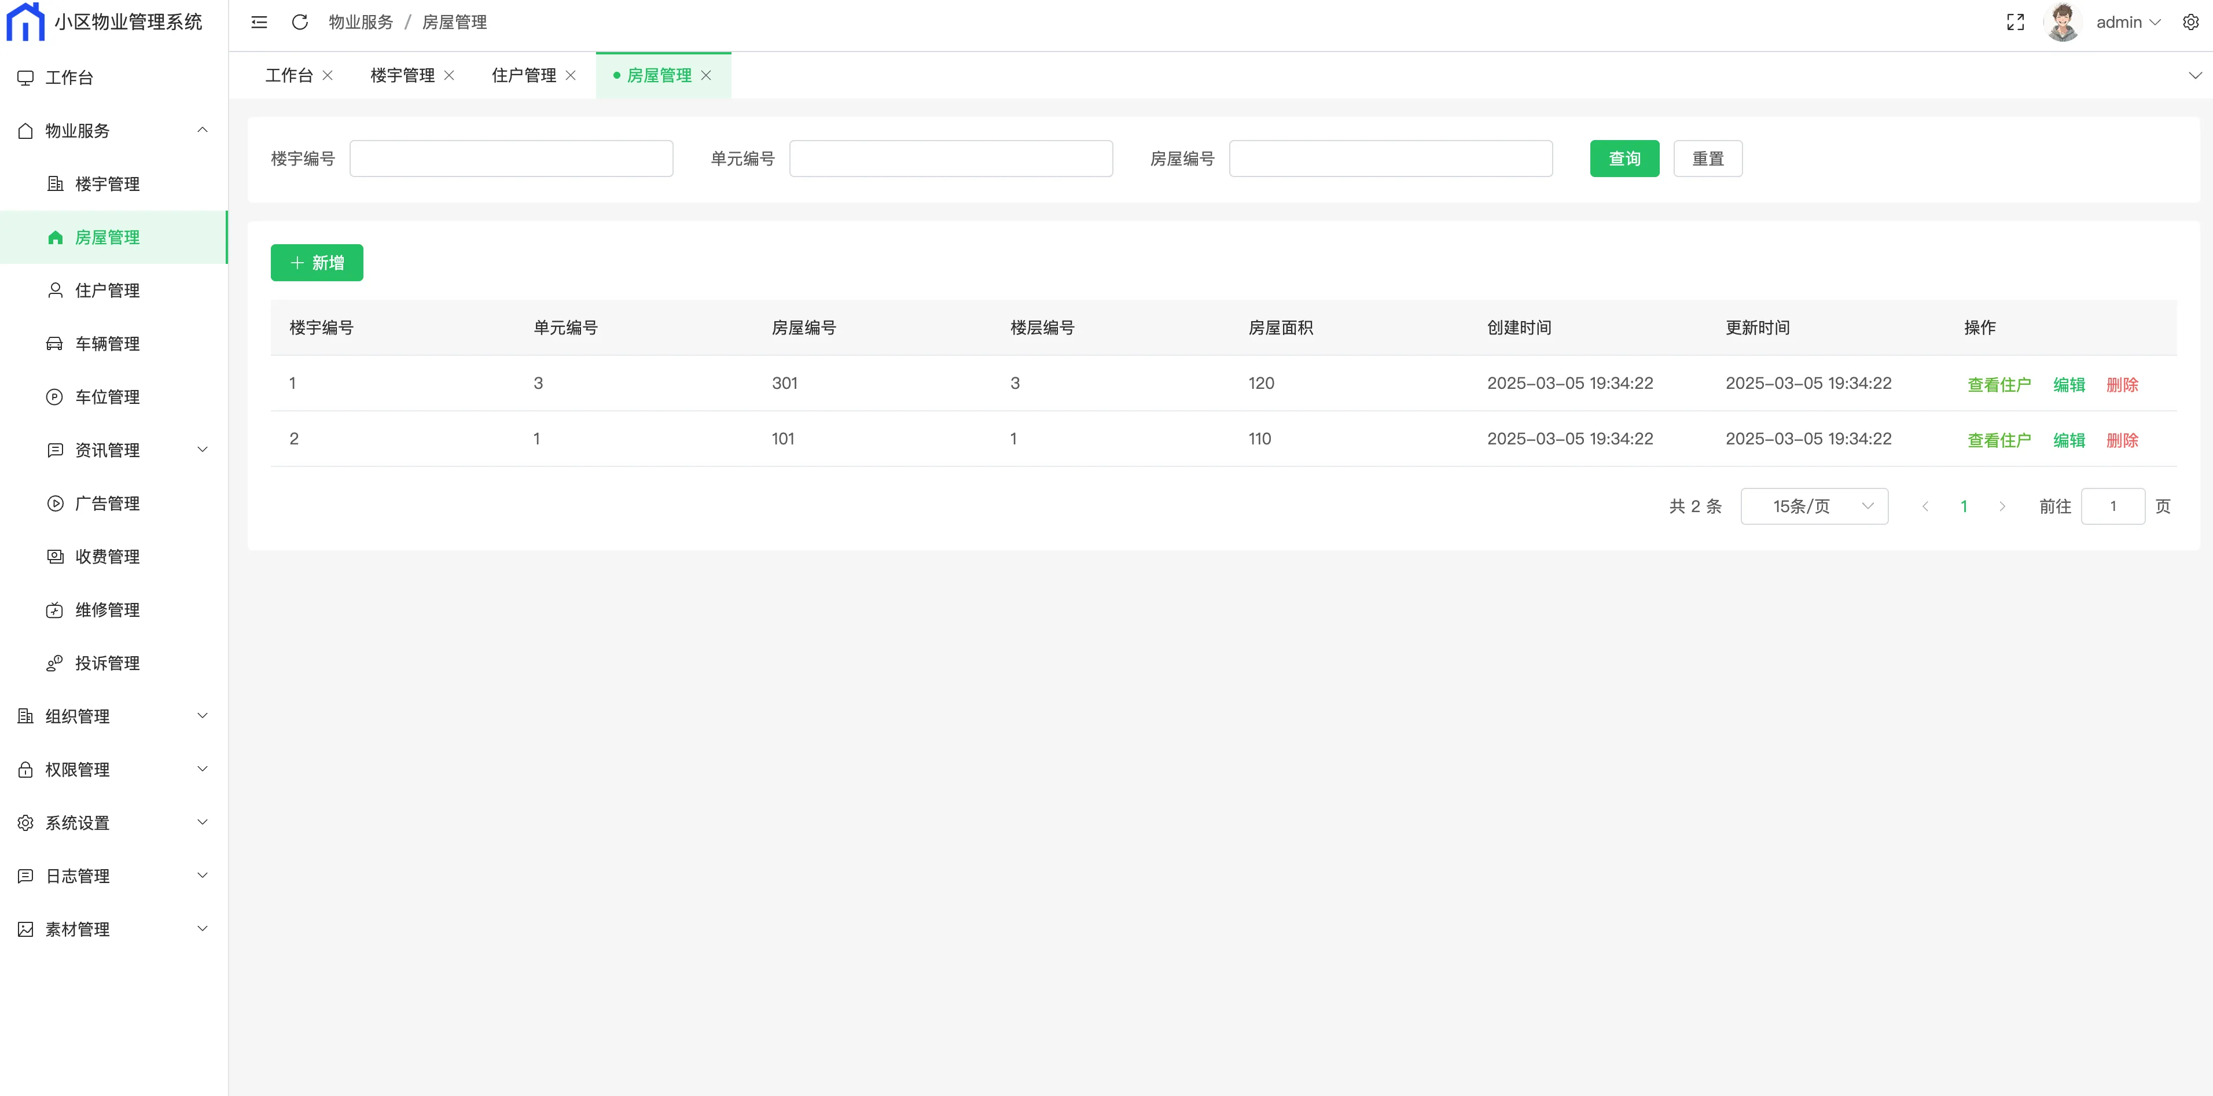Open 投诉管理 in the sidebar

pos(106,663)
